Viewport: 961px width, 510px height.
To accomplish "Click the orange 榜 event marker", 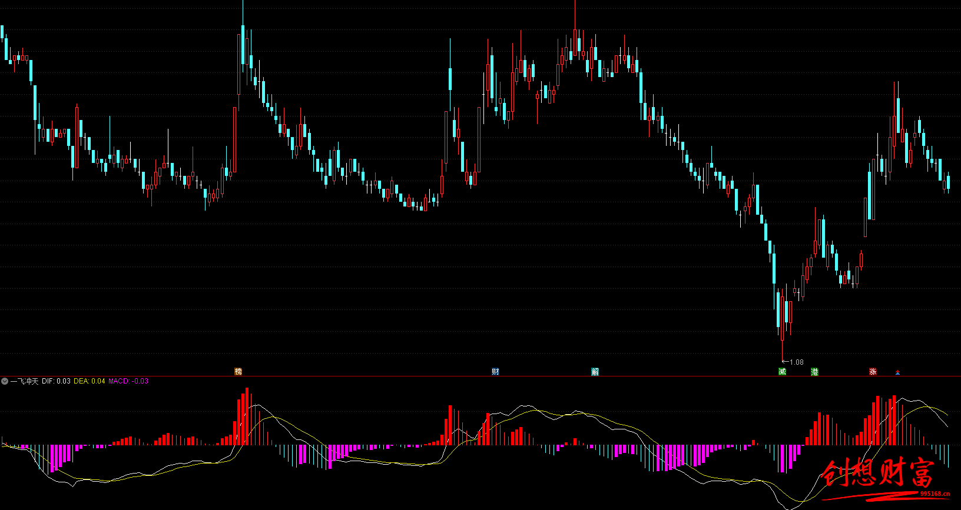I will 238,371.
